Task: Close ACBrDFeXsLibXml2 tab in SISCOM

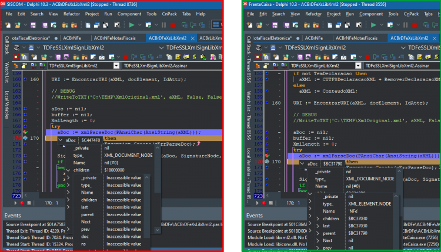Action: coord(193,38)
